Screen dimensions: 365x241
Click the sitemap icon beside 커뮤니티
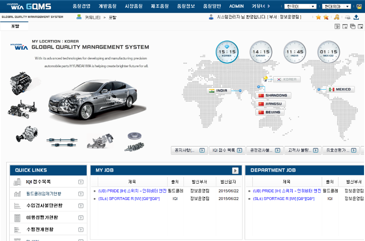[79, 17]
